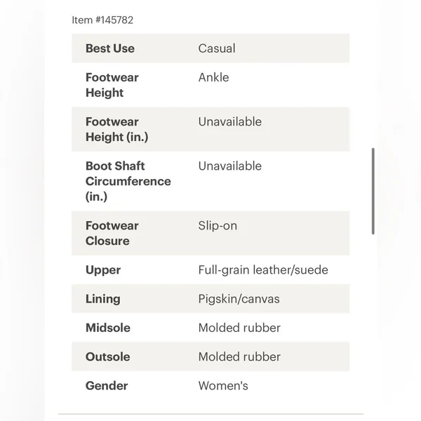
Task: Click Molded rubber in Outsole row
Action: coord(239,357)
